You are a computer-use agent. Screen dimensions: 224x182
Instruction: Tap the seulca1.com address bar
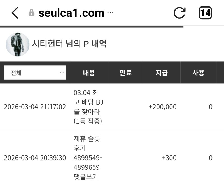coord(71,13)
